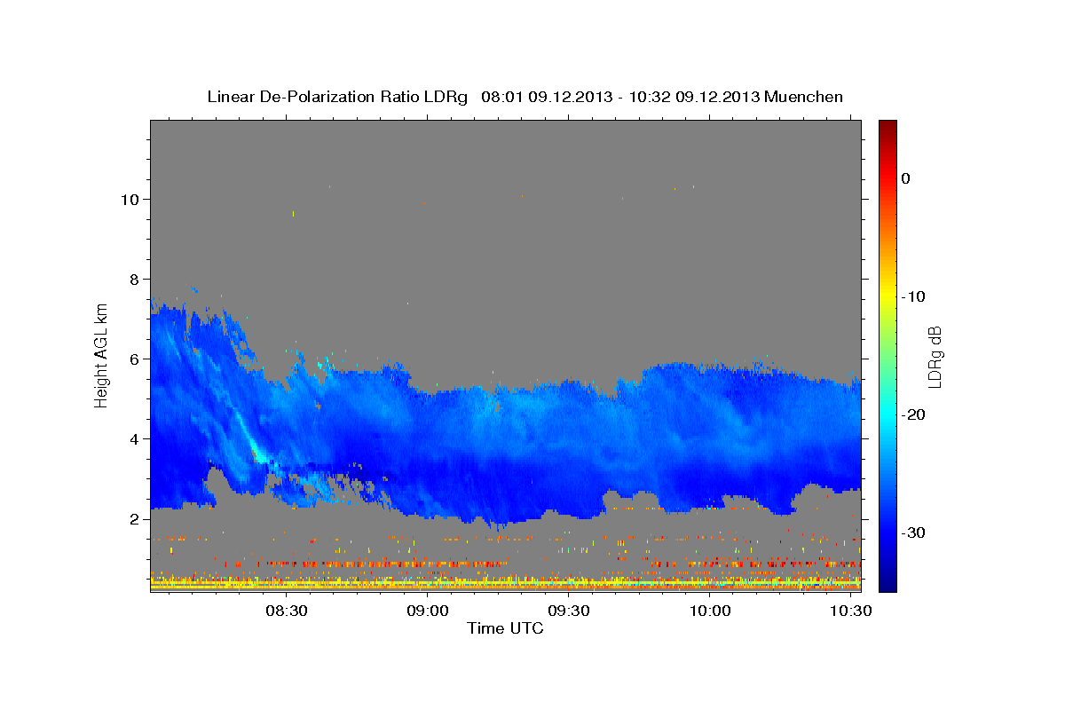This screenshot has height=710, width=1065.
Task: Click the height tick label 8
Action: (x=134, y=279)
